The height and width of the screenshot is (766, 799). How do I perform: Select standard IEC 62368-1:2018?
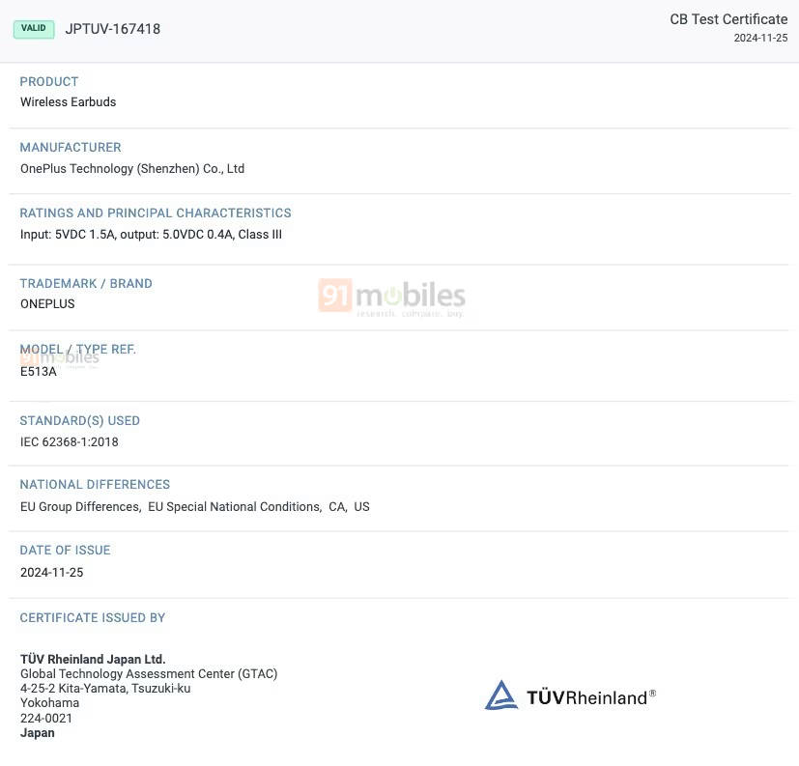[x=70, y=442]
